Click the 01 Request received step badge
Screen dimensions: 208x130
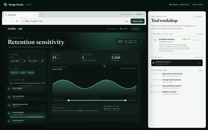click(9, 121)
